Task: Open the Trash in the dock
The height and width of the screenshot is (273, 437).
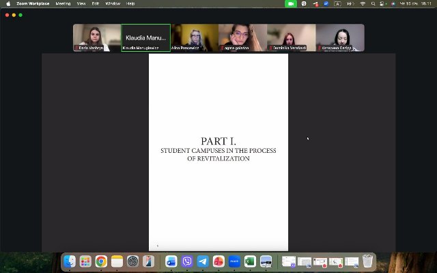Action: (x=368, y=261)
